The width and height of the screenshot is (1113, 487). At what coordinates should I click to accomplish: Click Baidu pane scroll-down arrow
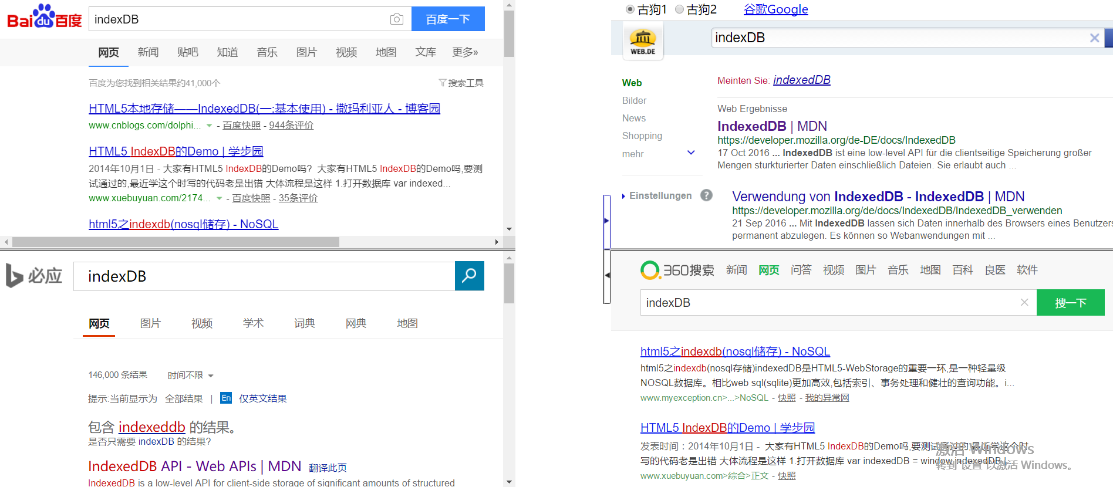(509, 229)
